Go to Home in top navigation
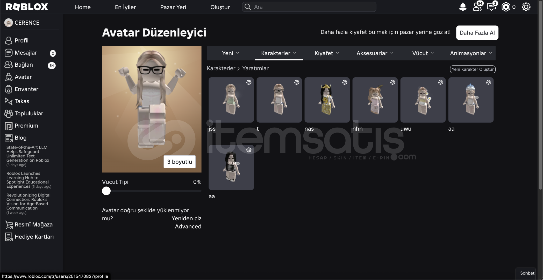Image resolution: width=543 pixels, height=280 pixels. [x=83, y=7]
